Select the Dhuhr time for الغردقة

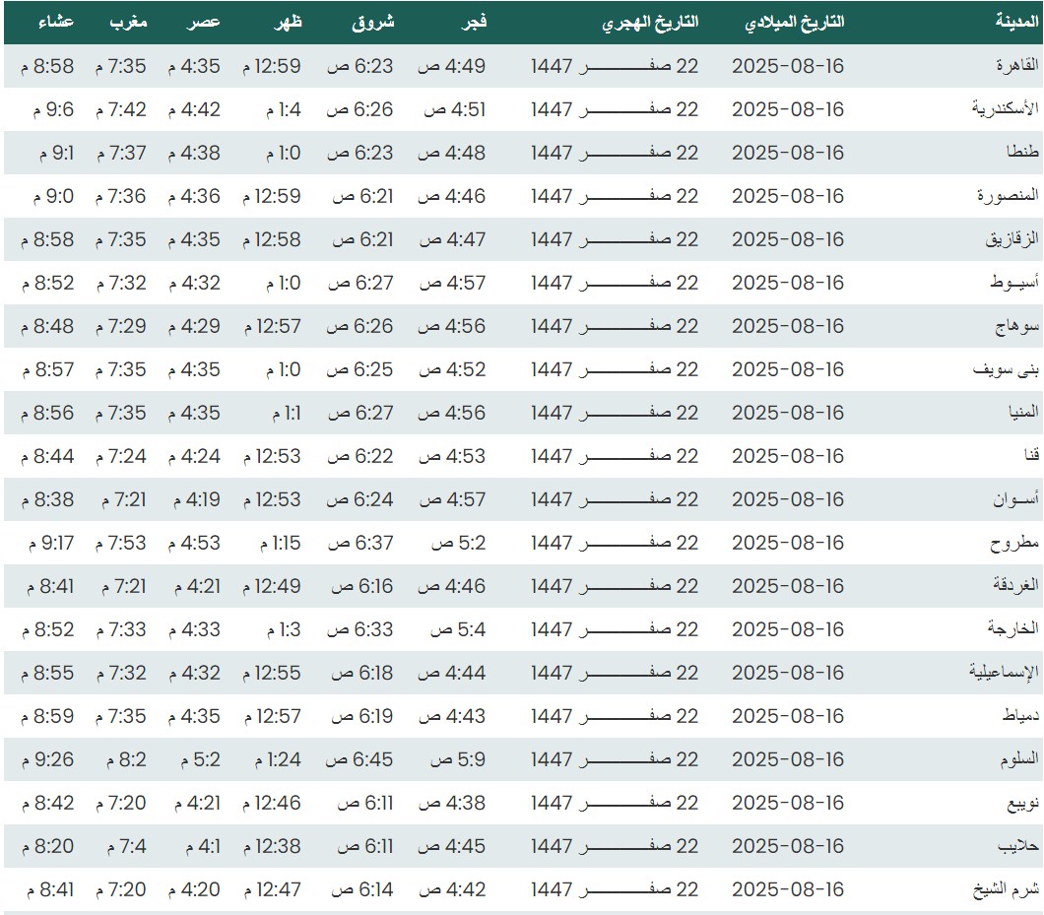coord(272,586)
